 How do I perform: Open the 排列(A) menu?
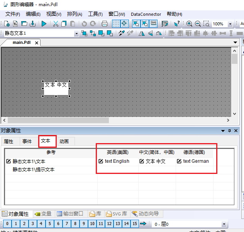(x=75, y=14)
